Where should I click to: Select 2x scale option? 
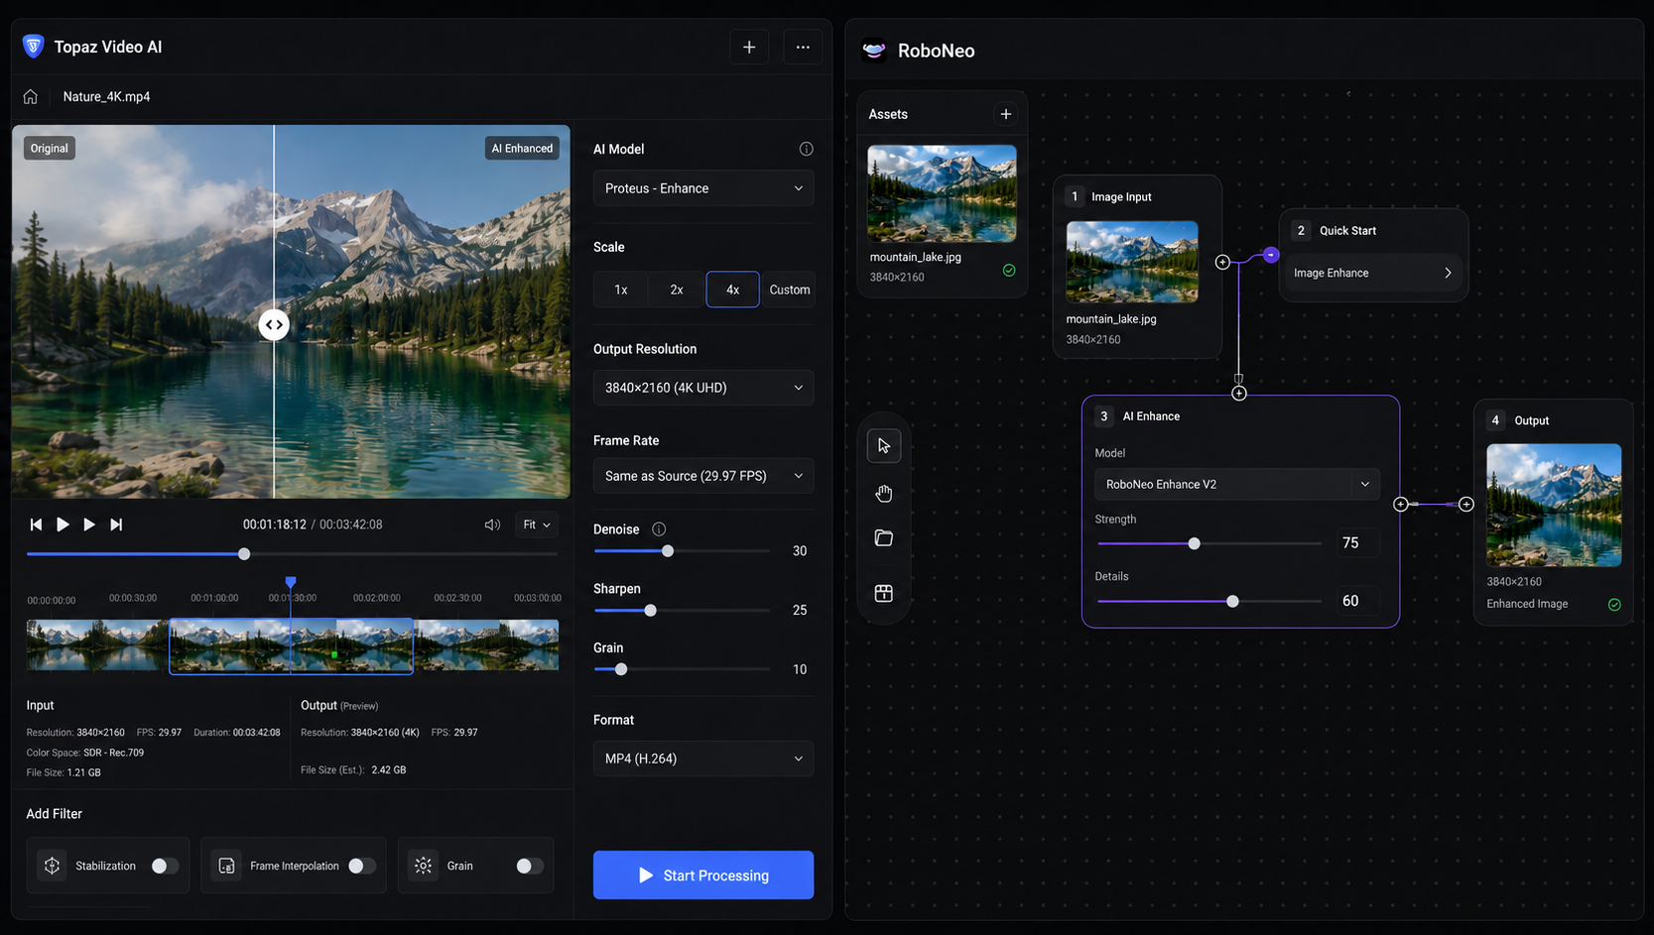(677, 290)
